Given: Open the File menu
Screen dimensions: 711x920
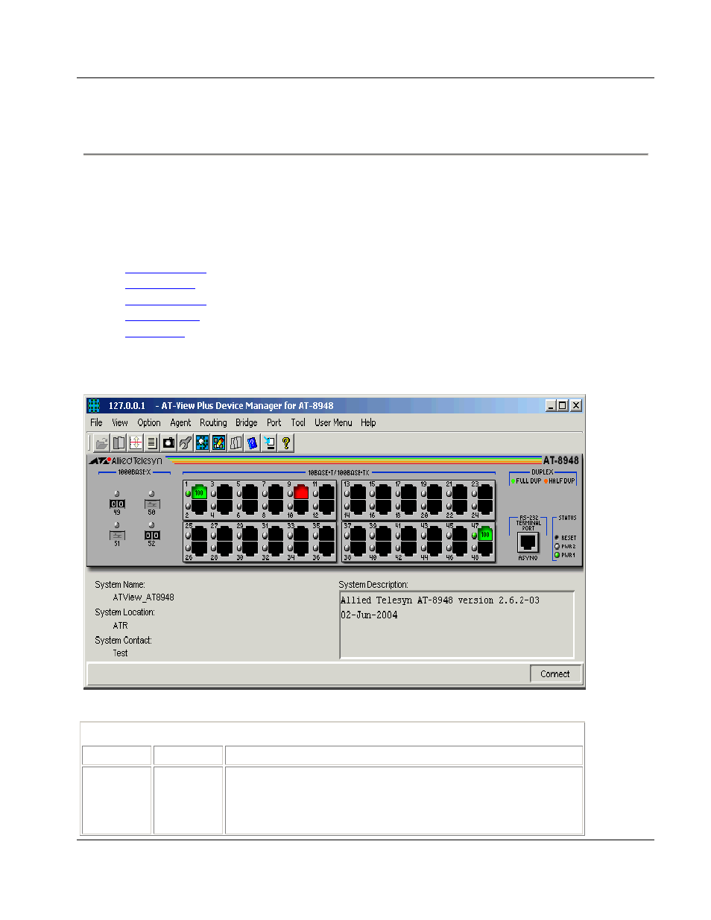Looking at the screenshot, I should pos(96,422).
